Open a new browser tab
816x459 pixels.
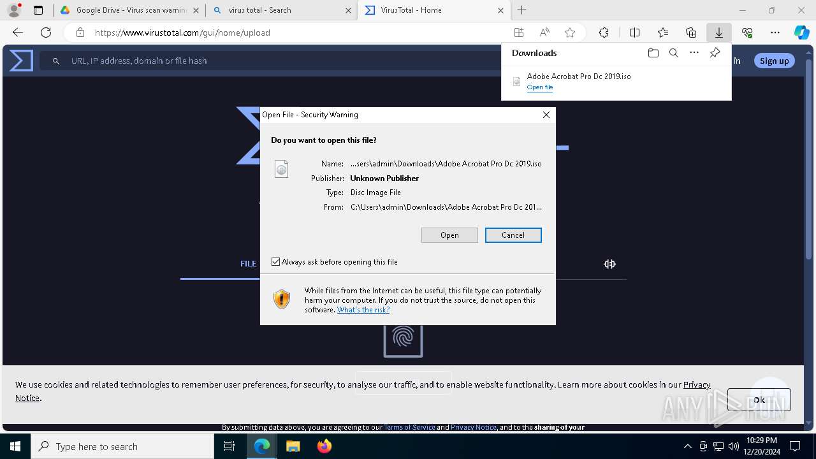[x=521, y=10]
